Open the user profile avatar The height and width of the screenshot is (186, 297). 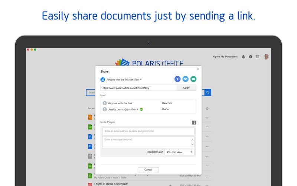pyautogui.click(x=266, y=57)
